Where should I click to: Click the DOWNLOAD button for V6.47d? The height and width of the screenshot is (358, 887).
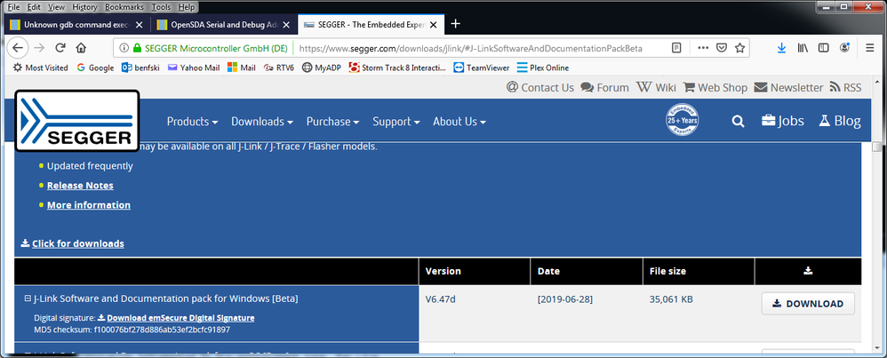pyautogui.click(x=808, y=304)
